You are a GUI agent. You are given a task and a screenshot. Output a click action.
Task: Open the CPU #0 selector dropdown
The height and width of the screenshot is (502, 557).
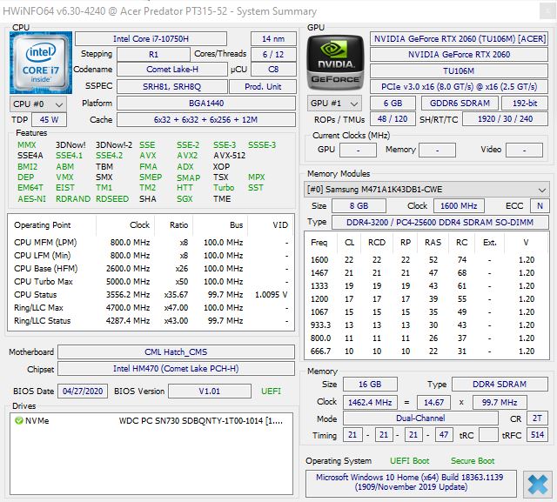[x=34, y=104]
